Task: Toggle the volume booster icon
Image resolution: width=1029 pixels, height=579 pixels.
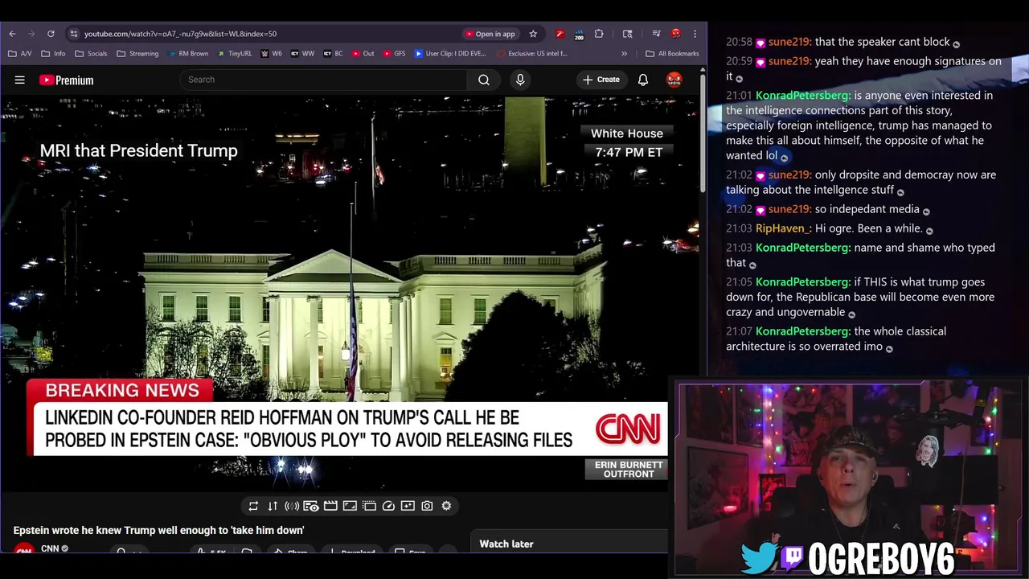Action: (292, 506)
